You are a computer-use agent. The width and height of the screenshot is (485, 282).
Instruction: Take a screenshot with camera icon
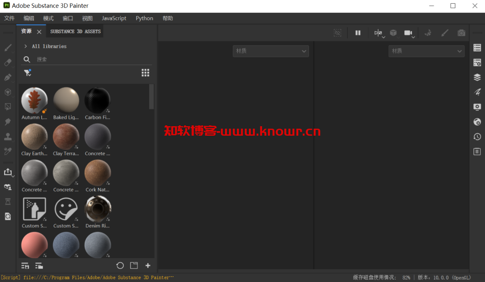coord(461,33)
